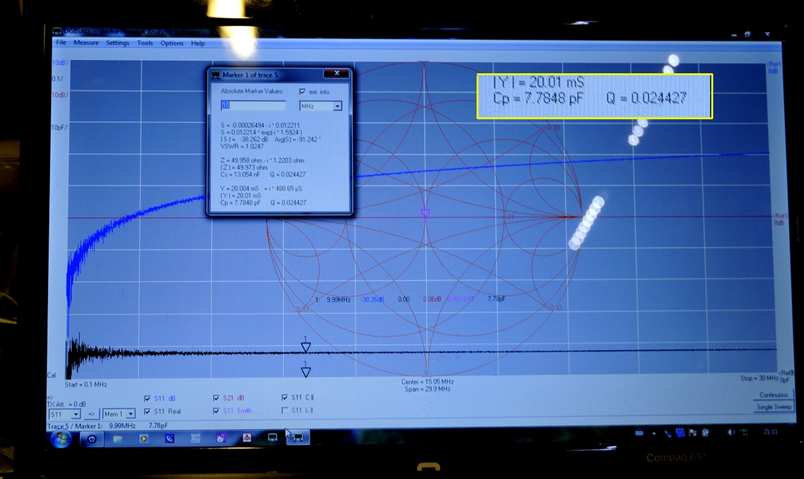Expand the MHz unit dropdown
Viewport: 804px width, 479px height.
tap(337, 106)
